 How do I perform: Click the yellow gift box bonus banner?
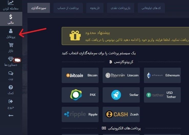tap(125, 36)
